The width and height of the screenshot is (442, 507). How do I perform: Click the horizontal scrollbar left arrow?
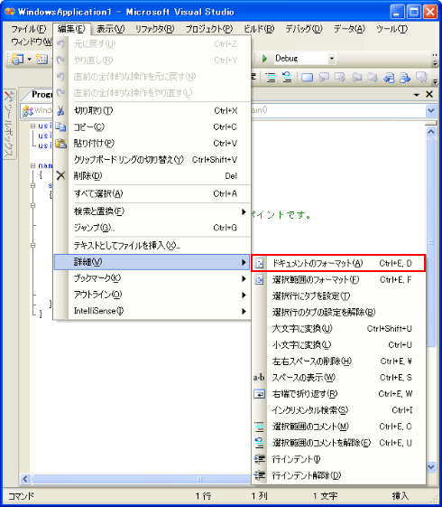(x=25, y=479)
